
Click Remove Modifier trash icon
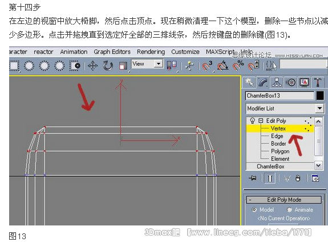298,179
